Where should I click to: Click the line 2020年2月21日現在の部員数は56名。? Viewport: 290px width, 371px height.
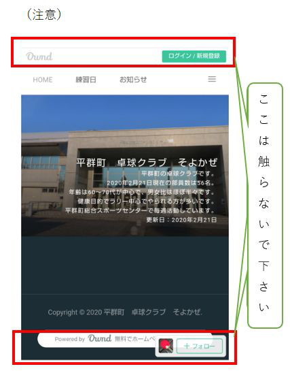tap(161, 183)
